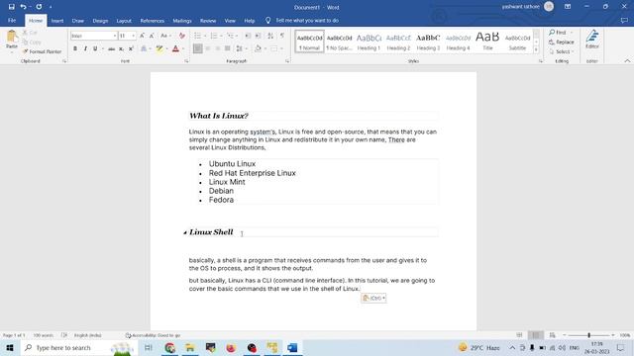Increase font size with grow font icon
The image size is (634, 356).
coord(142,36)
